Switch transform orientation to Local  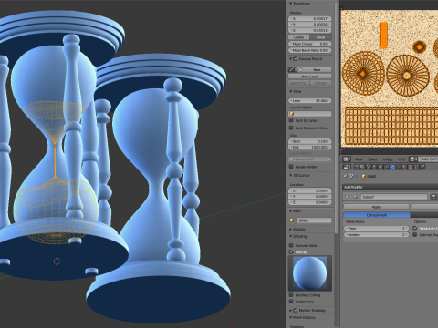(x=320, y=37)
